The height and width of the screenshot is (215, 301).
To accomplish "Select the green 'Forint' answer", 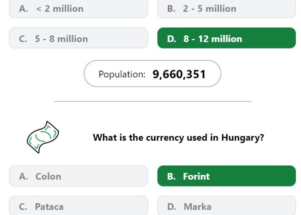I will [x=226, y=176].
